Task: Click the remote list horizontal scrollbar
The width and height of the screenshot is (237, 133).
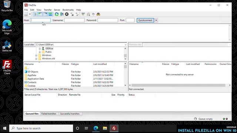Action: [x=178, y=85]
